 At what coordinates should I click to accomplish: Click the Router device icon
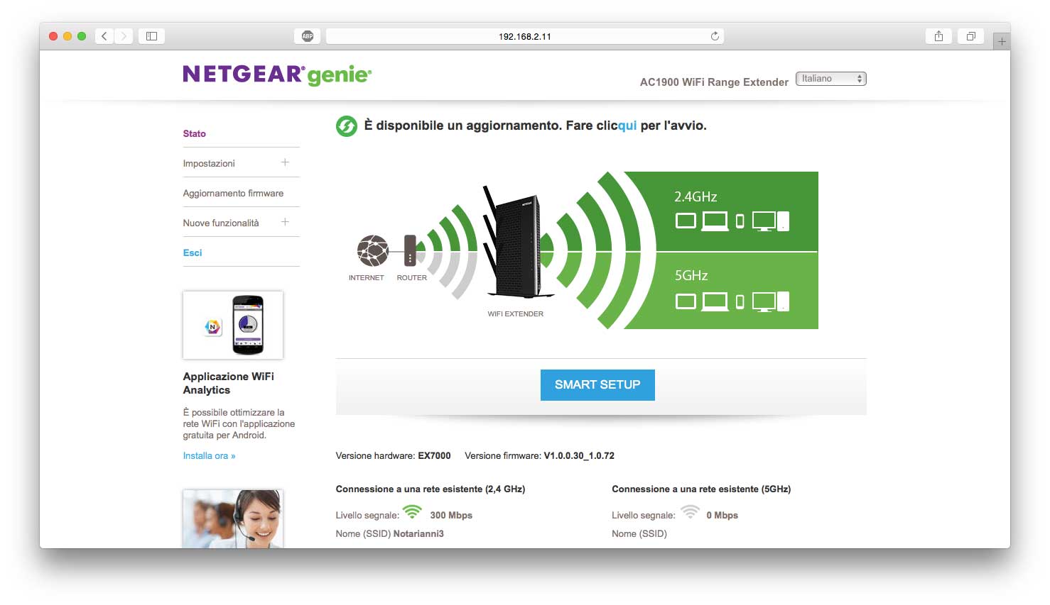point(410,250)
